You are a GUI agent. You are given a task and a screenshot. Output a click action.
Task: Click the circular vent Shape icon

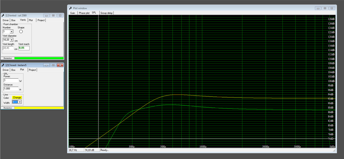tap(21, 32)
